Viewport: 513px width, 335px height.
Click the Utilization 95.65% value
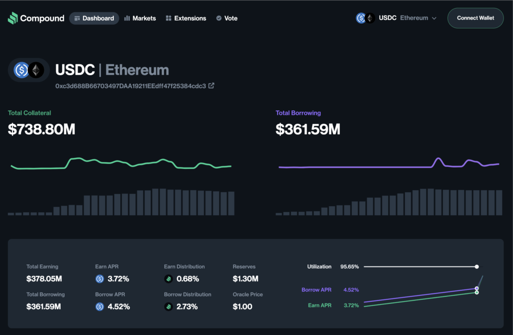(x=349, y=267)
